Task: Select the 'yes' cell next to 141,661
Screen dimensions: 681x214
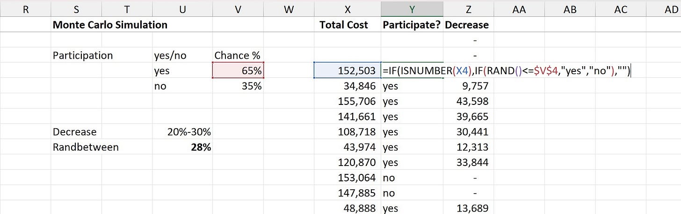Action: tap(412, 117)
